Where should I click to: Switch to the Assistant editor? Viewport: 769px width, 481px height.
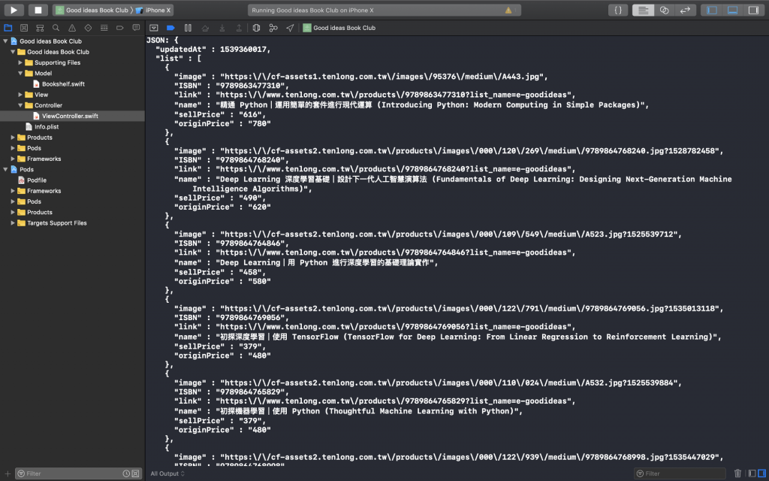664,10
